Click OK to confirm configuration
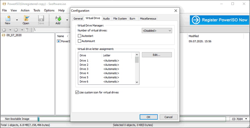 point(149,117)
